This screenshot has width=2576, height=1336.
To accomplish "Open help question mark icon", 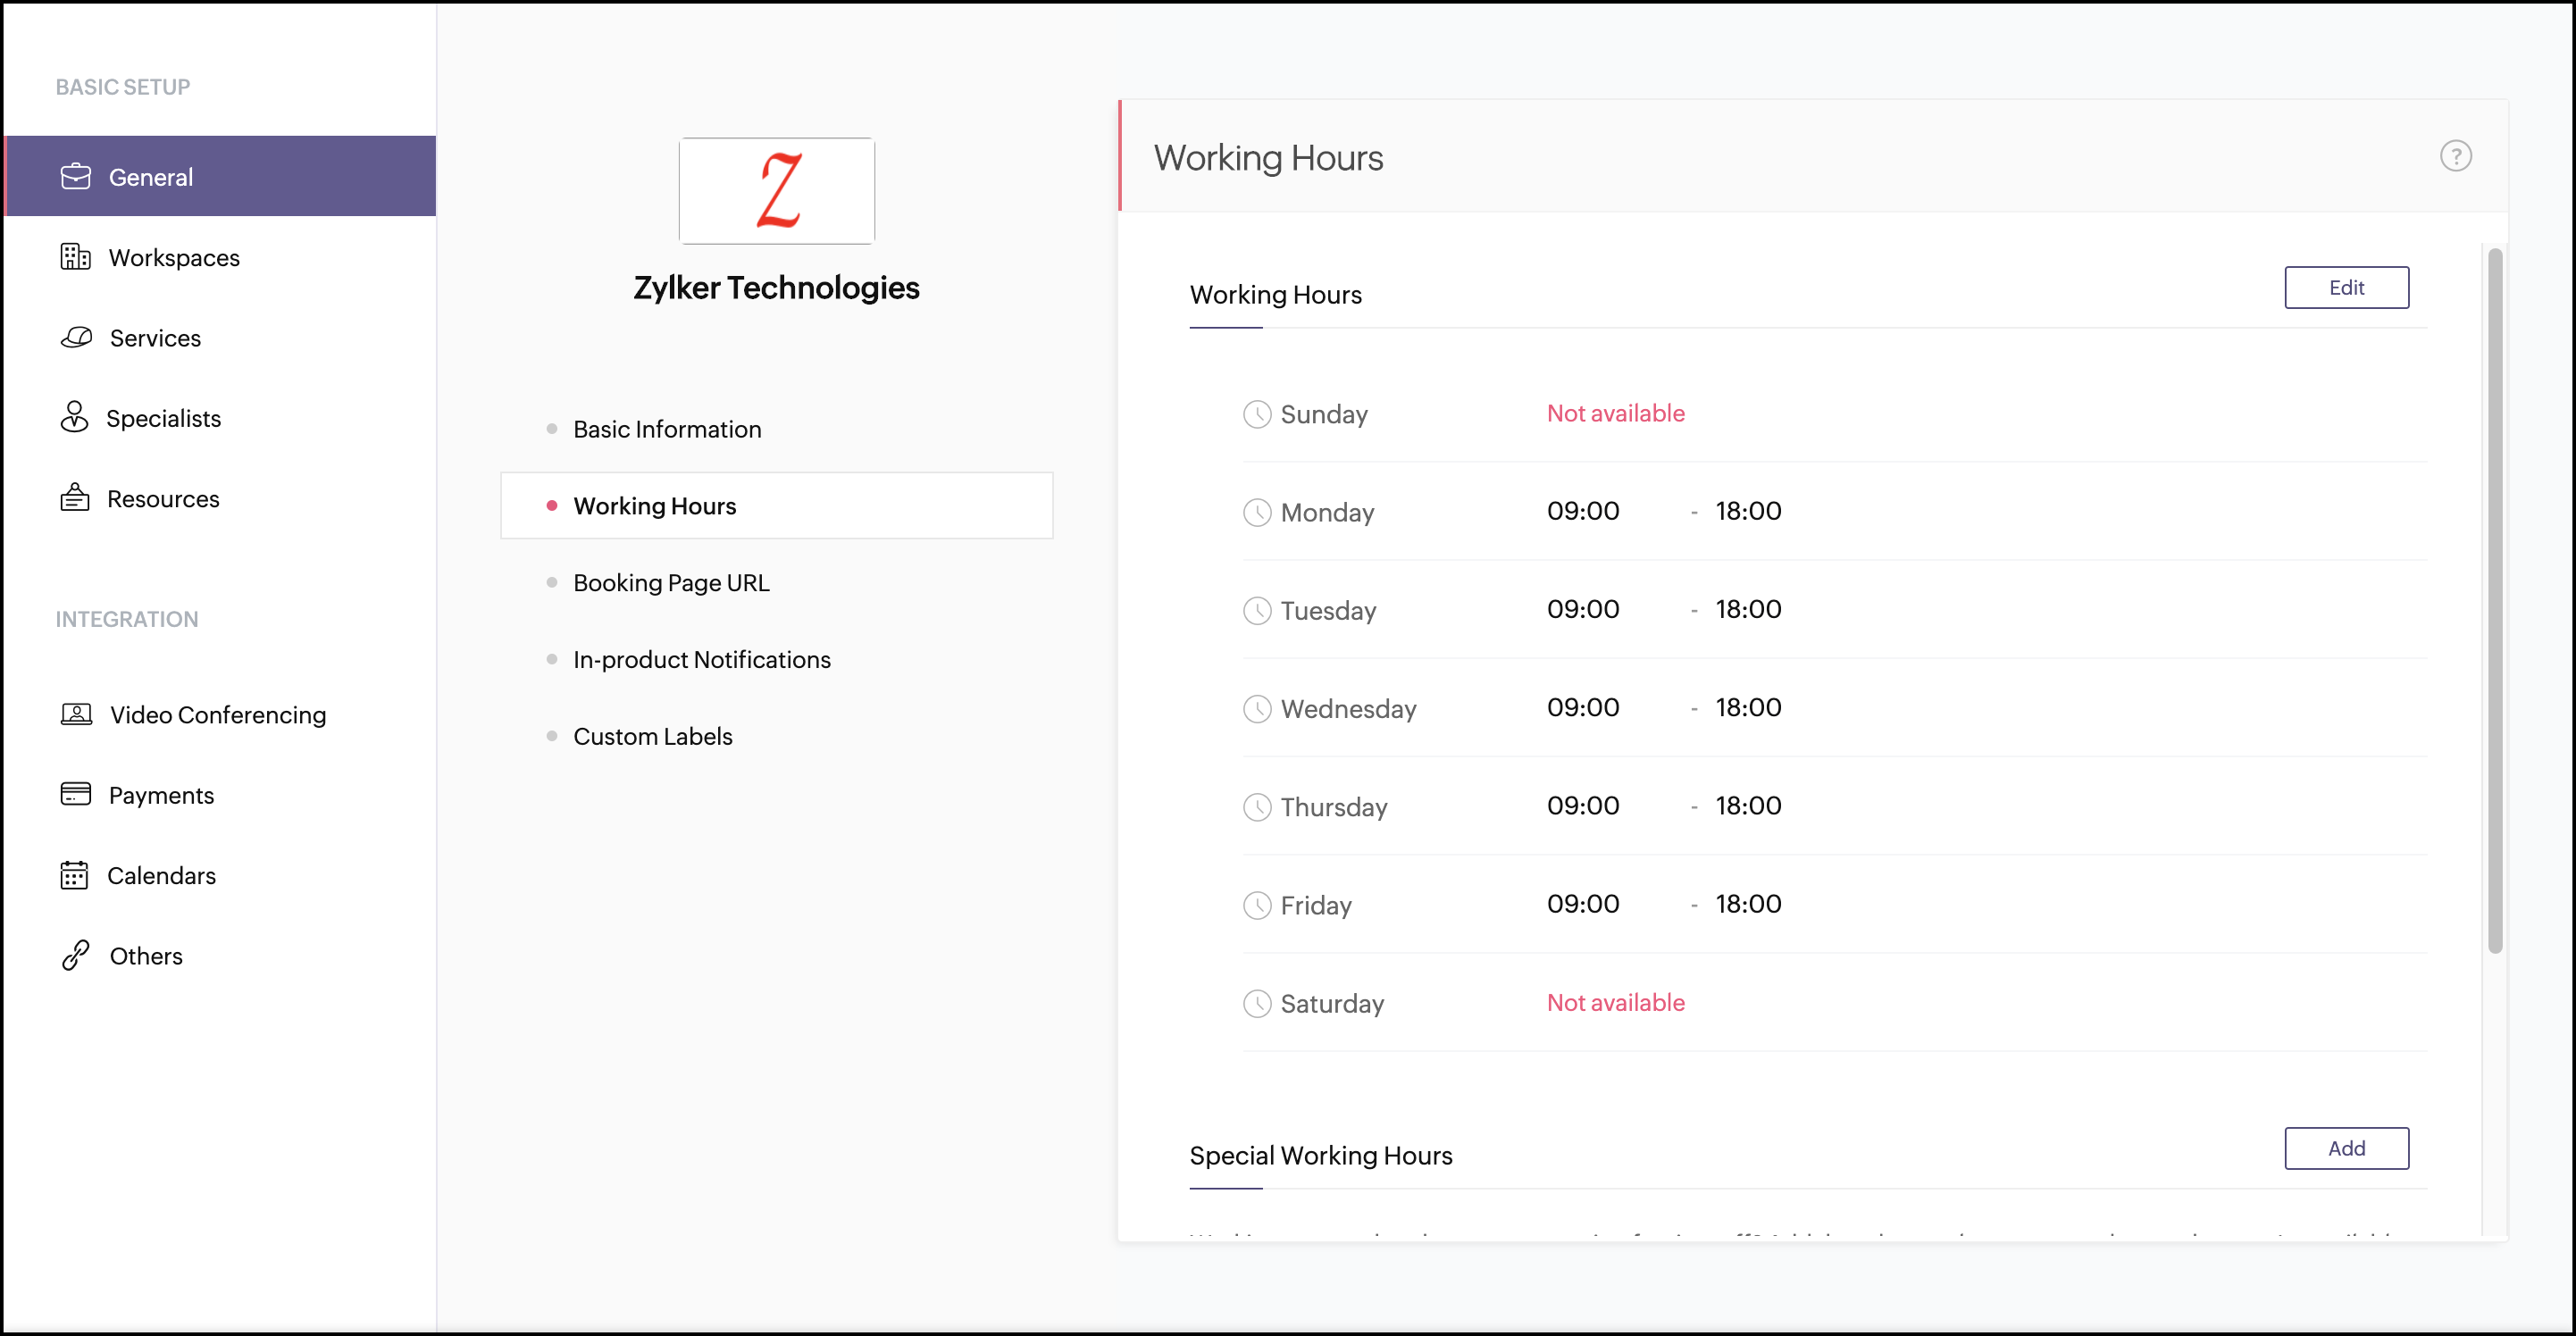I will (x=2455, y=156).
